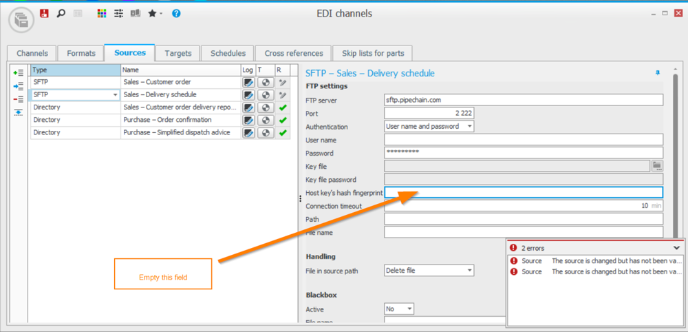This screenshot has height=332, width=688.
Task: Open the Schedules tab
Action: pos(228,54)
